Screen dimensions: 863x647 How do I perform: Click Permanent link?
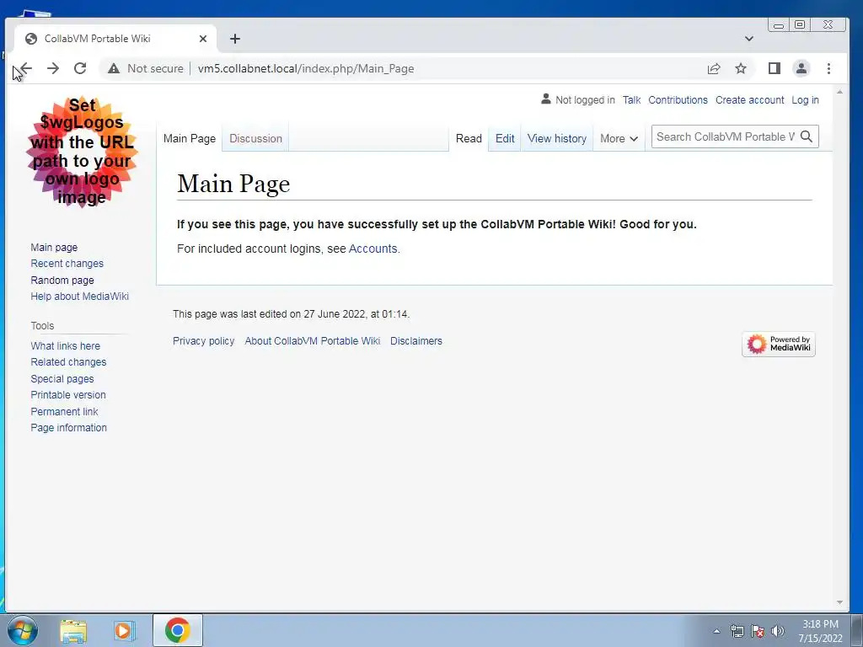point(64,411)
